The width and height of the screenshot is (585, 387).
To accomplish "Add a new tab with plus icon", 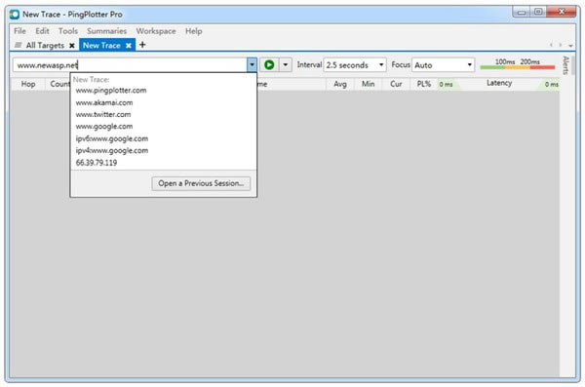I will [x=142, y=45].
